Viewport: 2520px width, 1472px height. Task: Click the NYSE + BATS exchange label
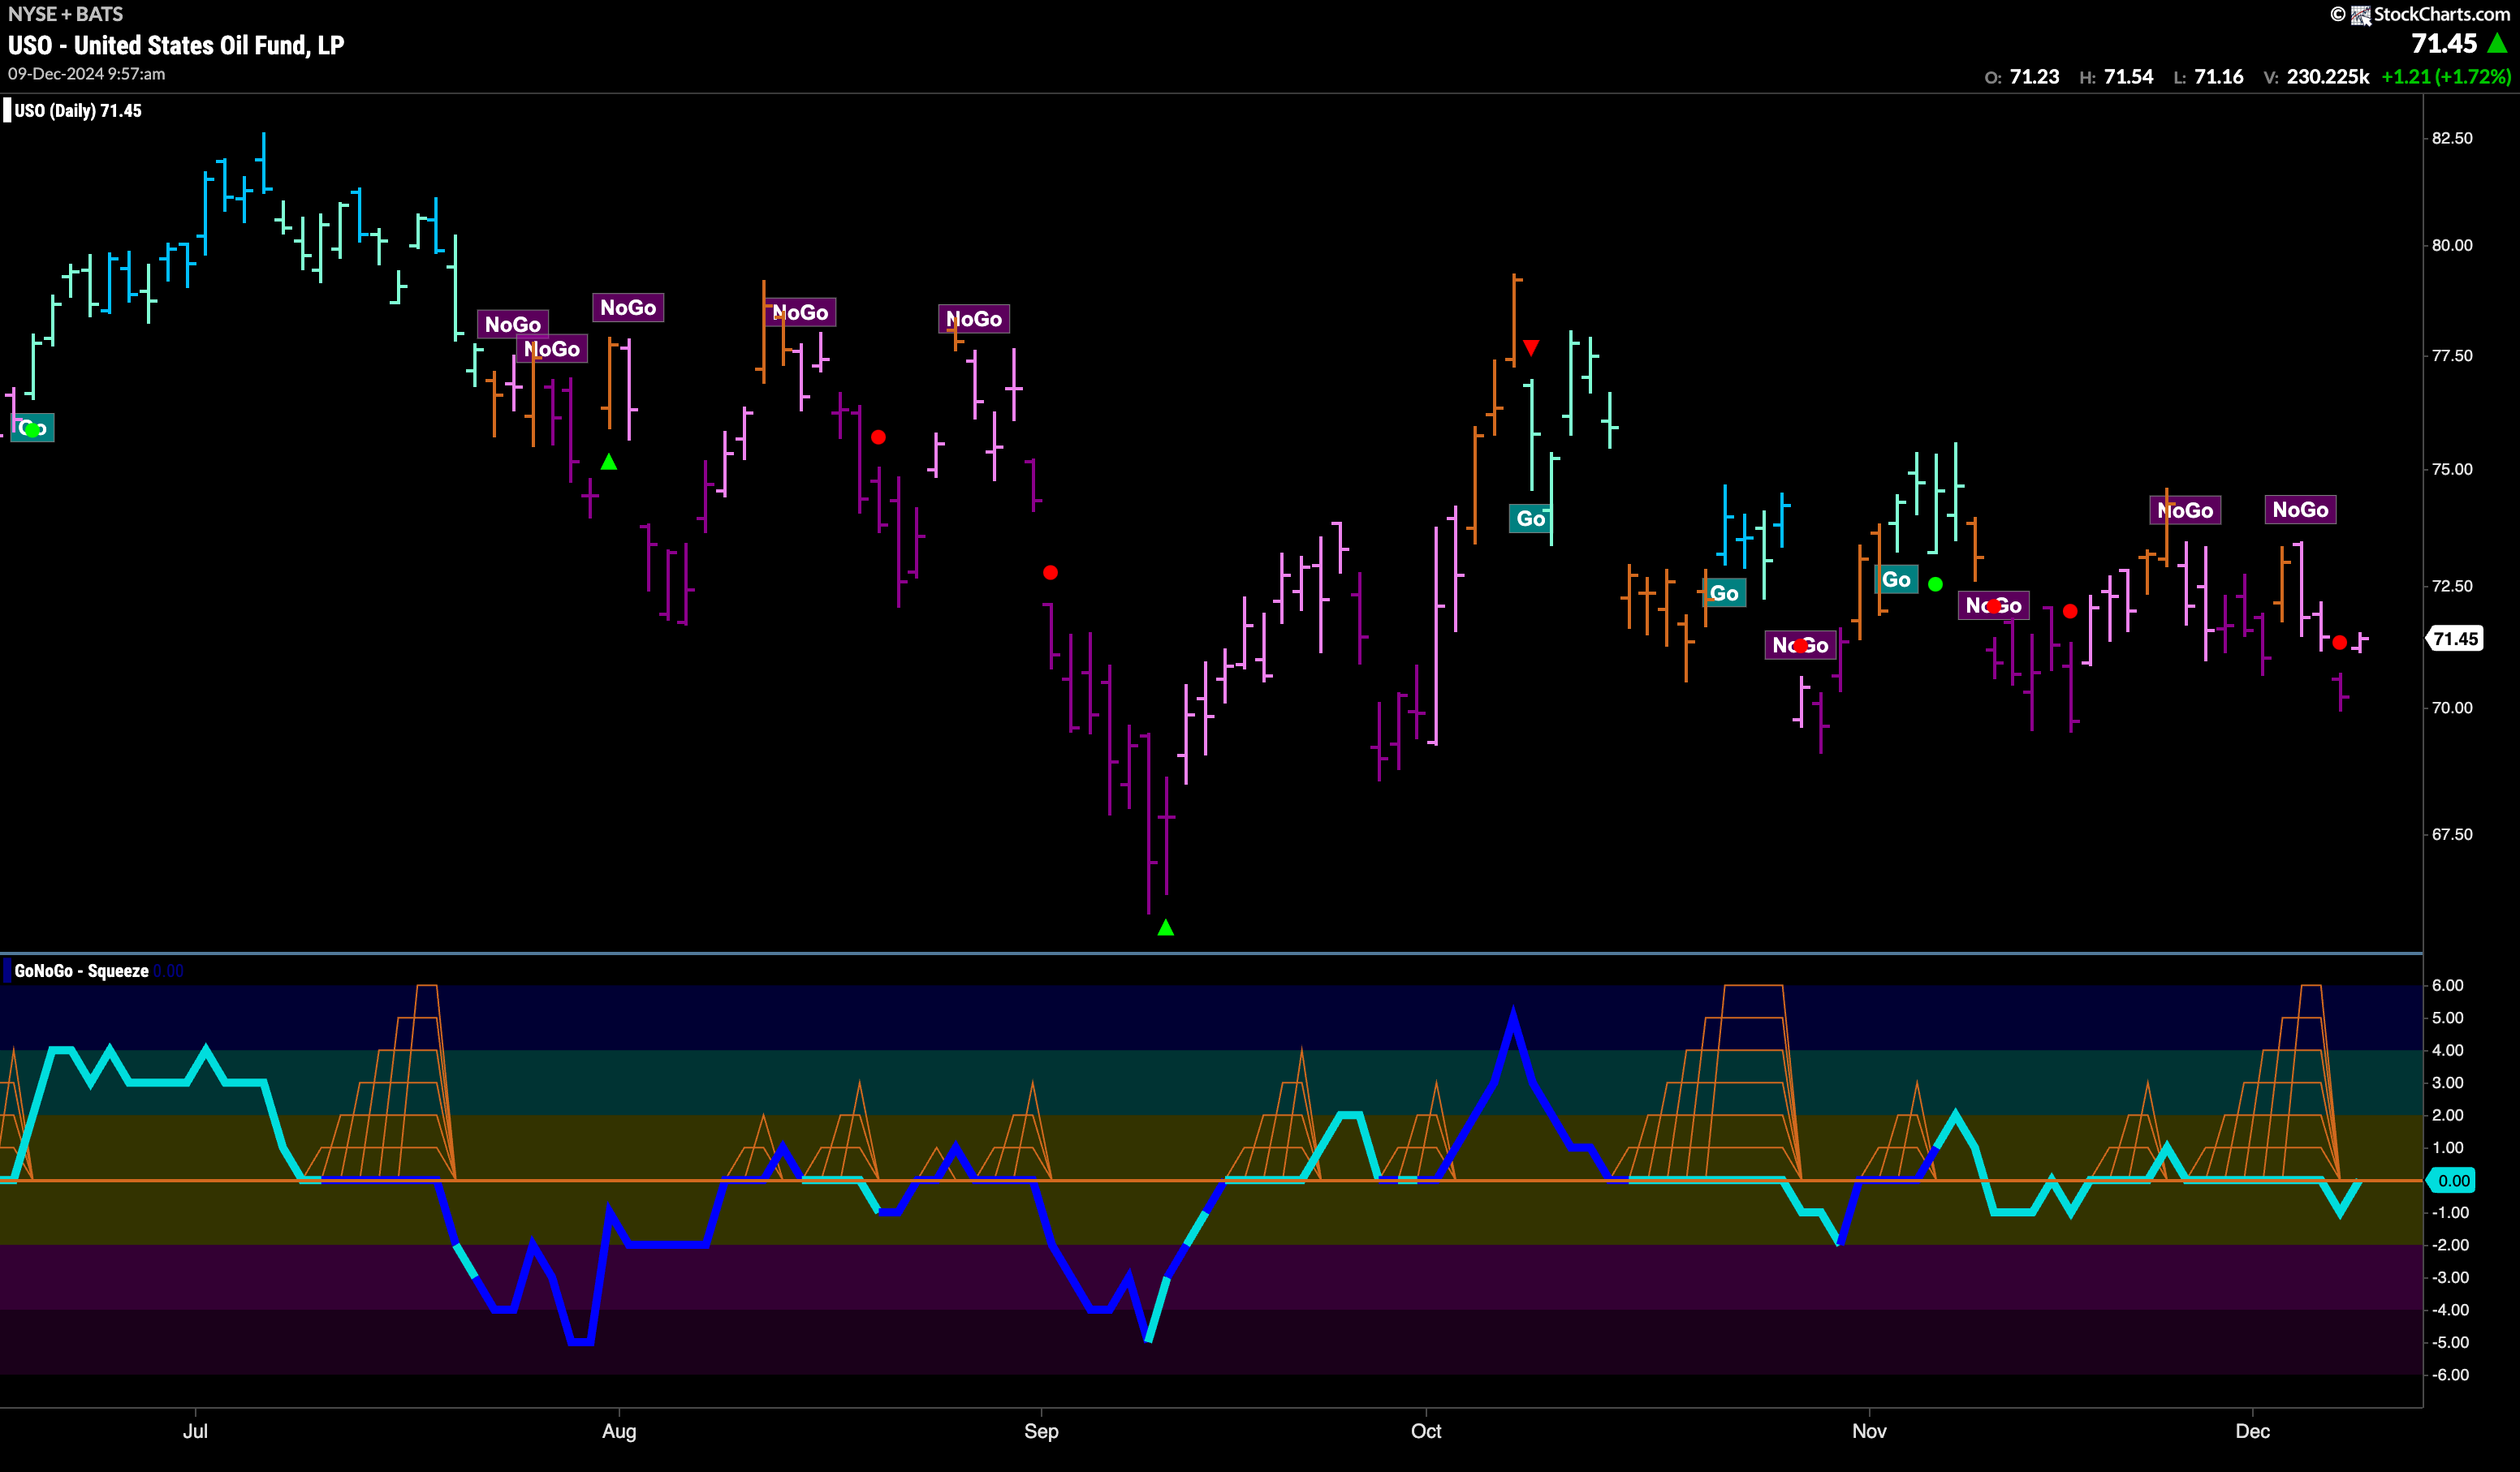tap(65, 14)
